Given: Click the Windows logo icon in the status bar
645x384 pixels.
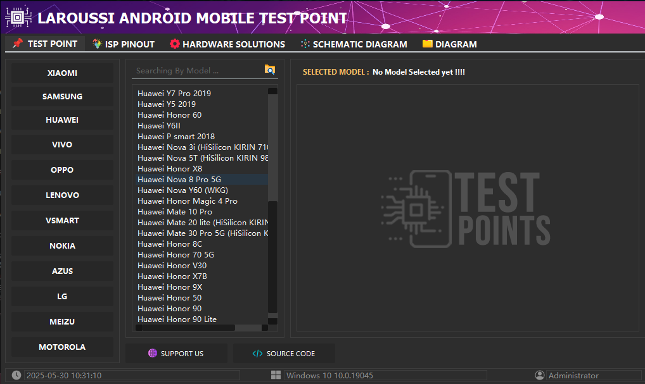Looking at the screenshot, I should 276,375.
